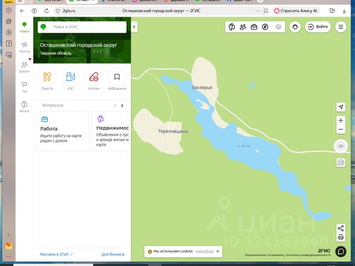Show previous Интересное card
The width and height of the screenshot is (355, 266).
(115, 105)
